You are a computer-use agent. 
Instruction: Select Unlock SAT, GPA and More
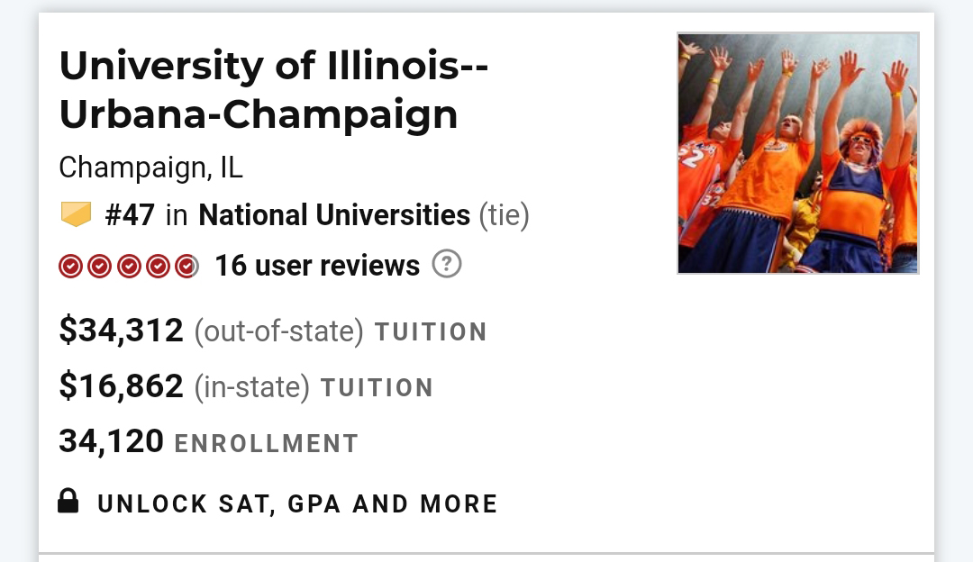[x=297, y=503]
